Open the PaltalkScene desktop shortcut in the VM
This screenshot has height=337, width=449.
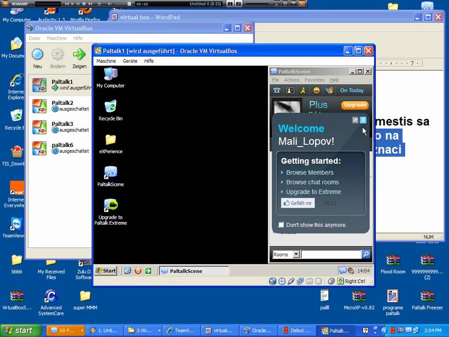pos(110,176)
